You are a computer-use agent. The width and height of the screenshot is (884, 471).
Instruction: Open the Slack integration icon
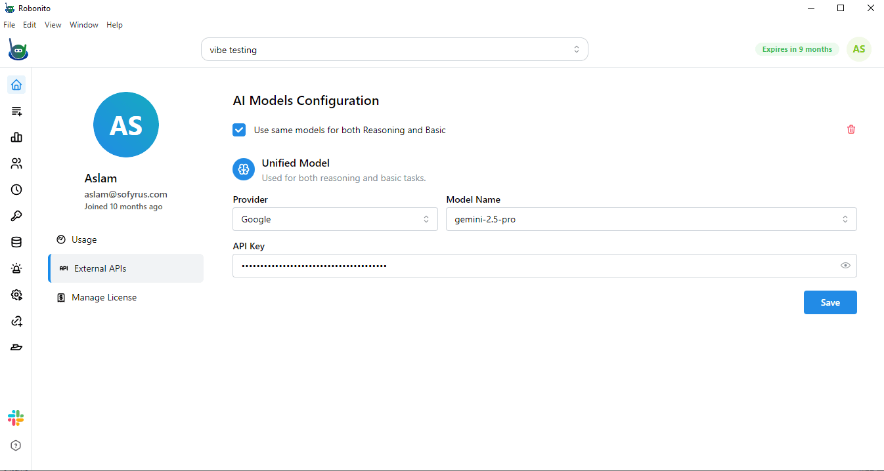click(16, 418)
